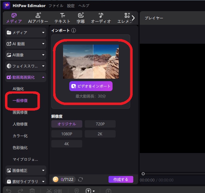Click the redo arrow icon
This screenshot has width=205, height=193.
20,191
